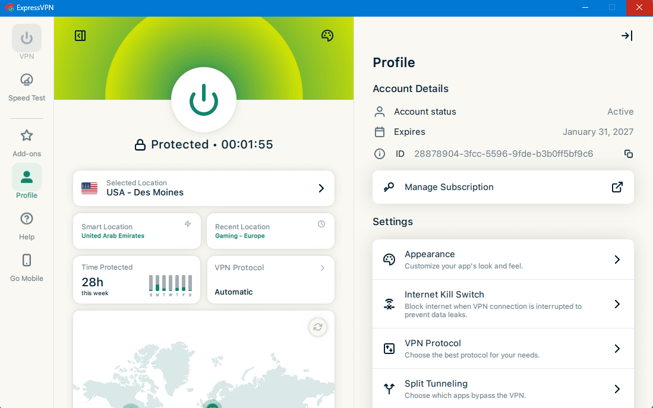Select the Profile tab in the sidebar
Screen dimensions: 653x408
27,182
